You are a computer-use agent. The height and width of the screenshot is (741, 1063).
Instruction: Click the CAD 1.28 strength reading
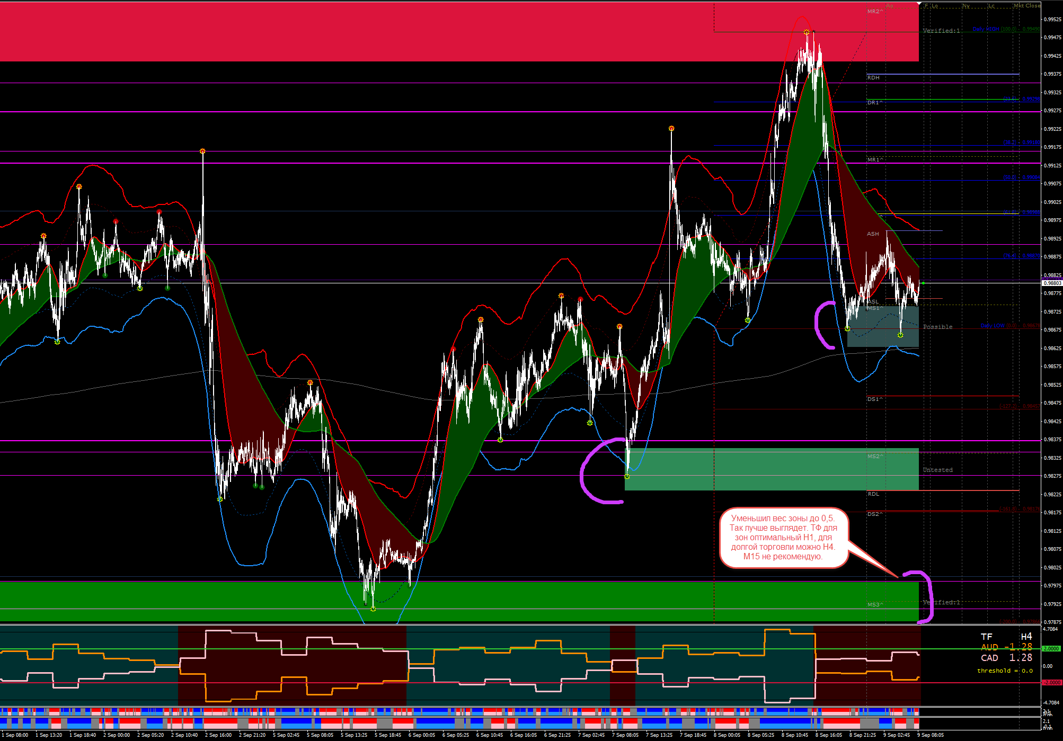point(1007,658)
